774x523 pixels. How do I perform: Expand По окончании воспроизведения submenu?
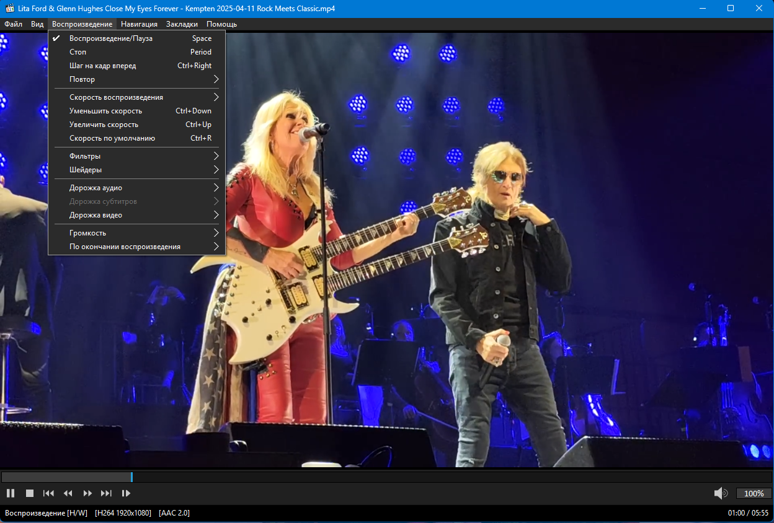136,247
